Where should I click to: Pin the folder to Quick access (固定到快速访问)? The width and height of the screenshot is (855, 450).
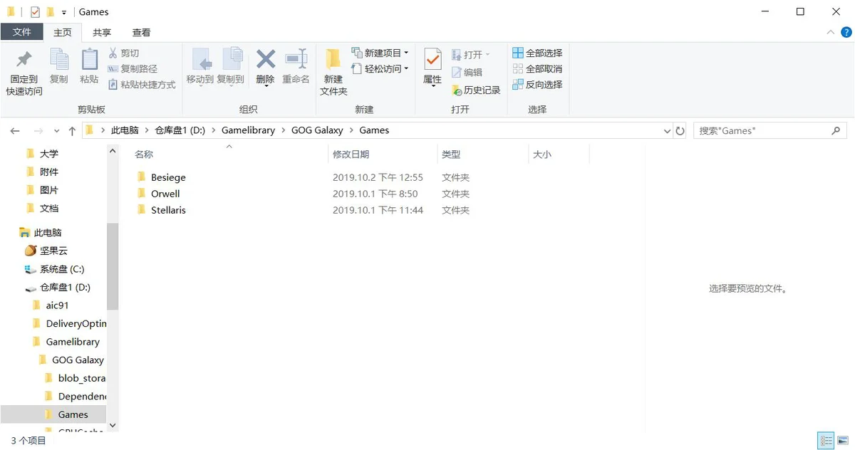24,73
